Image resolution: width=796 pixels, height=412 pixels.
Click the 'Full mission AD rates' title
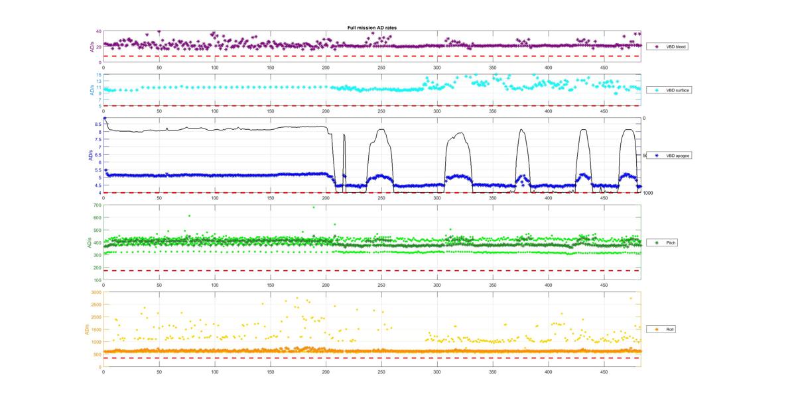[x=372, y=27]
